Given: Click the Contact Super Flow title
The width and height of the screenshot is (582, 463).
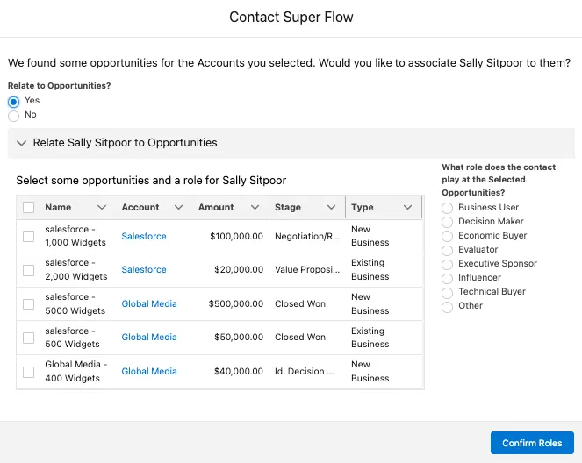Looking at the screenshot, I should [x=291, y=17].
